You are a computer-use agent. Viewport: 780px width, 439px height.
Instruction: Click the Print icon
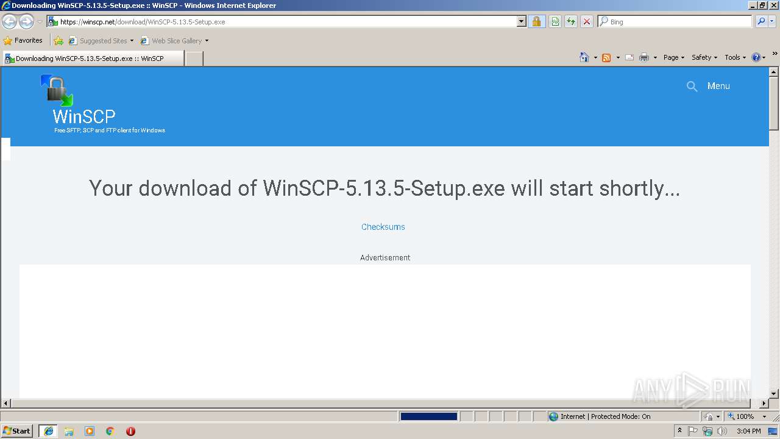tap(644, 57)
